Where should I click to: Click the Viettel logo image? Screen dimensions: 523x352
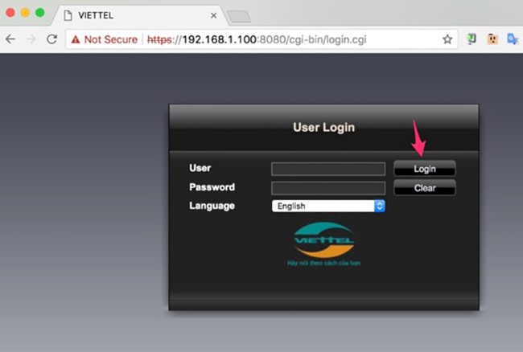323,240
